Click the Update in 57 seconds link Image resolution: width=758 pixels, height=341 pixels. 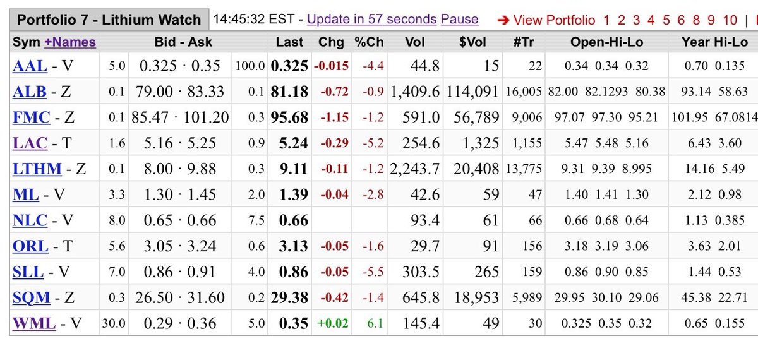(x=371, y=20)
